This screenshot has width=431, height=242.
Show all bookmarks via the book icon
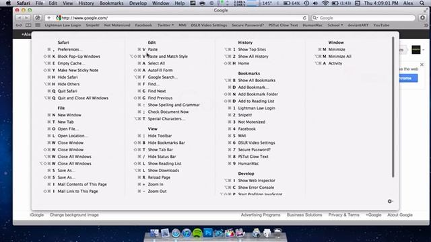click(x=28, y=26)
